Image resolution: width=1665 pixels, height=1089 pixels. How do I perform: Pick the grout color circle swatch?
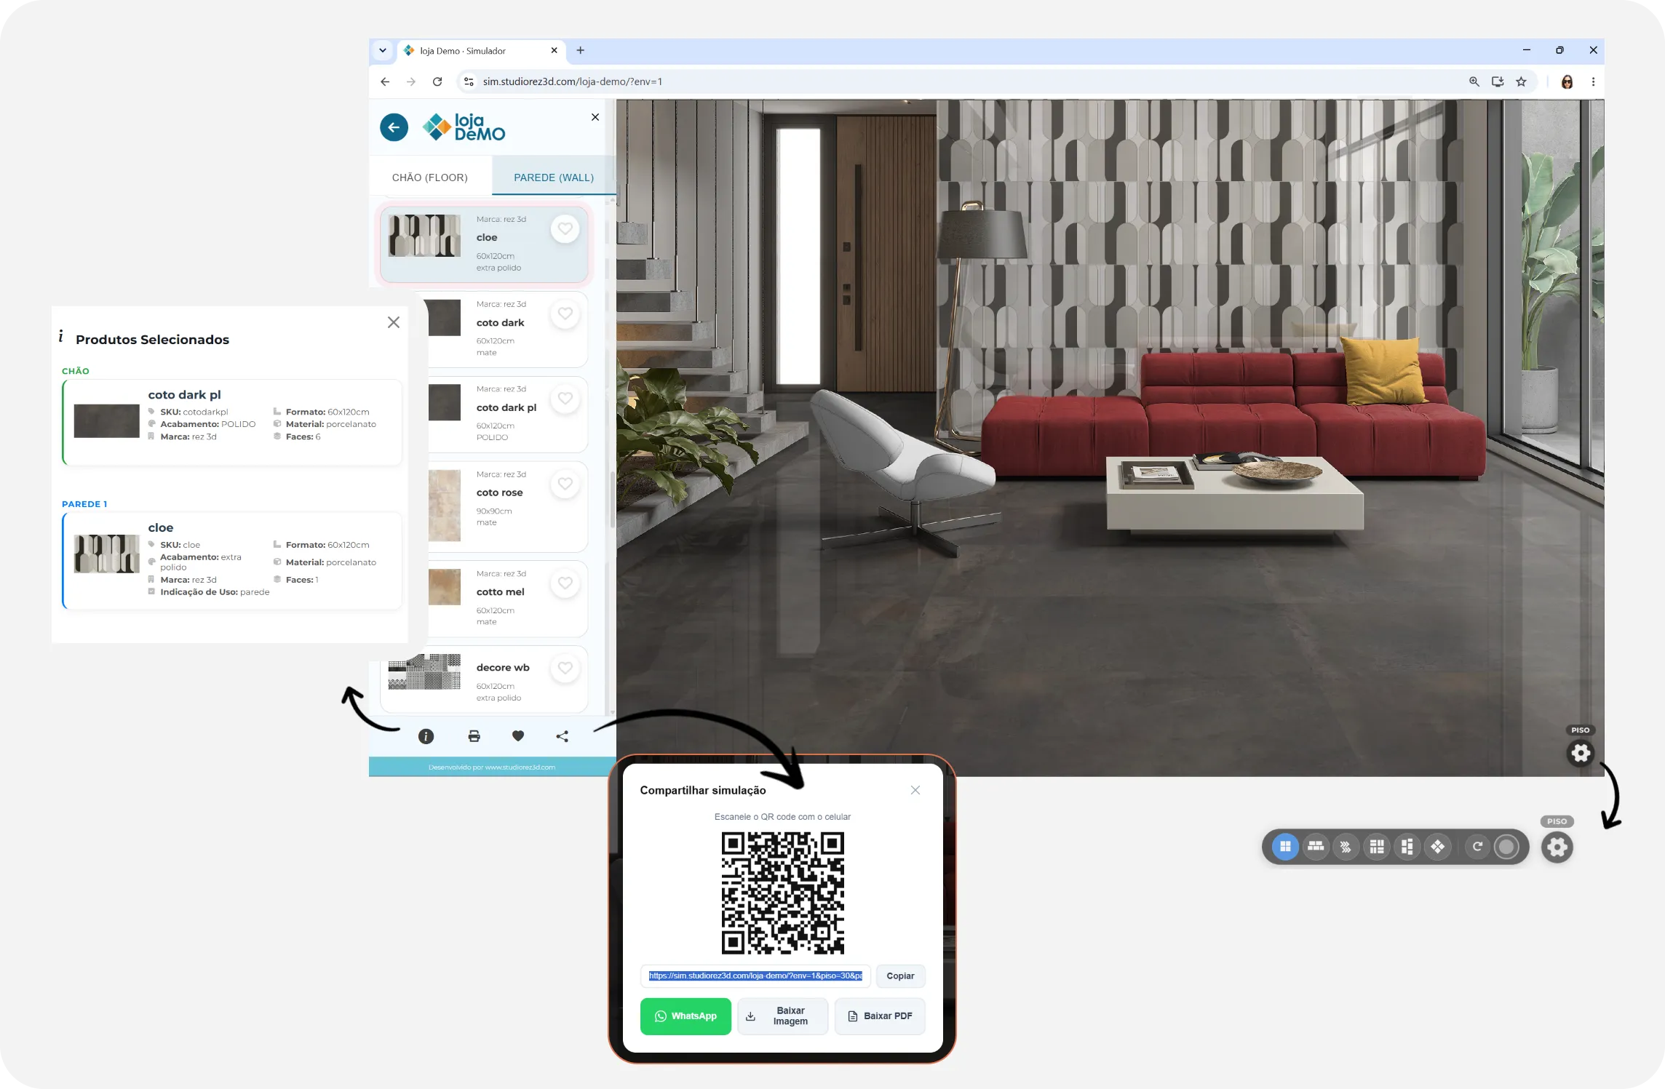[x=1506, y=847]
